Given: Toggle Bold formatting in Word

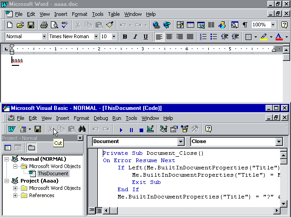Looking at the screenshot, I should click(125, 37).
